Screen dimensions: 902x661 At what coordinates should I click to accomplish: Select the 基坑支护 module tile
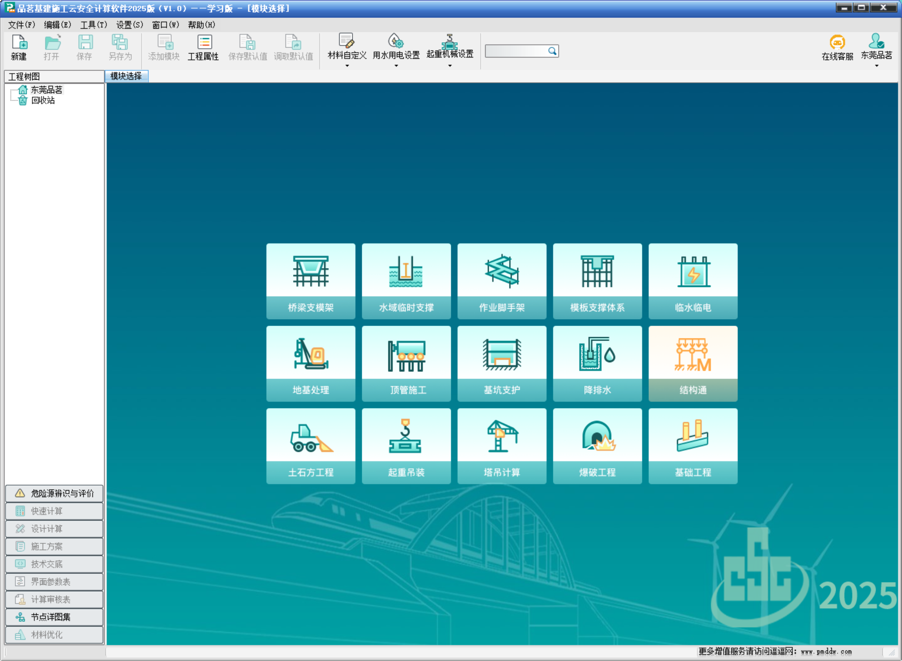(x=502, y=363)
